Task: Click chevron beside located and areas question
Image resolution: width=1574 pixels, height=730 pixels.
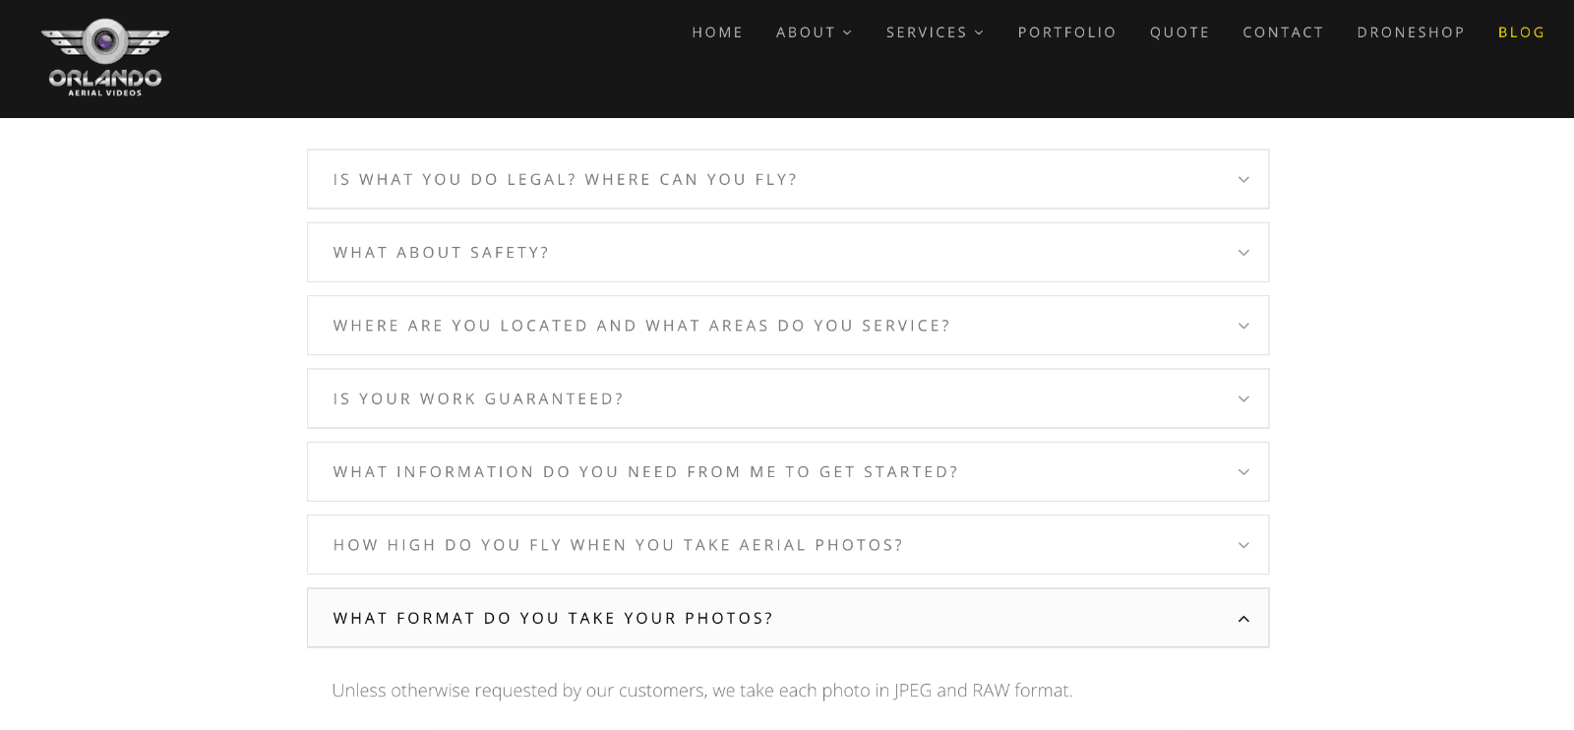Action: coord(1243,326)
